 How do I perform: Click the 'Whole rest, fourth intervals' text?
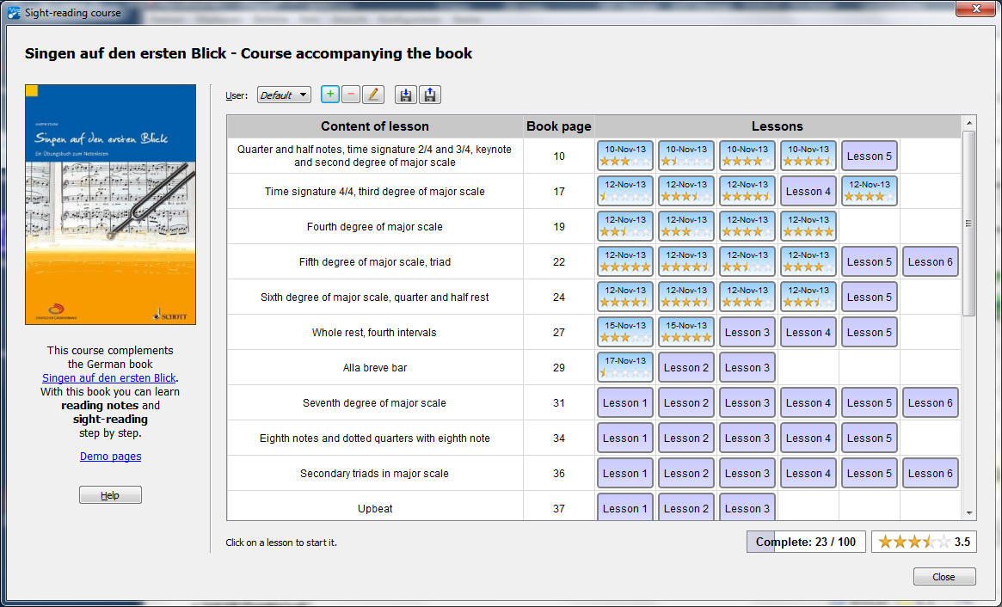click(374, 332)
